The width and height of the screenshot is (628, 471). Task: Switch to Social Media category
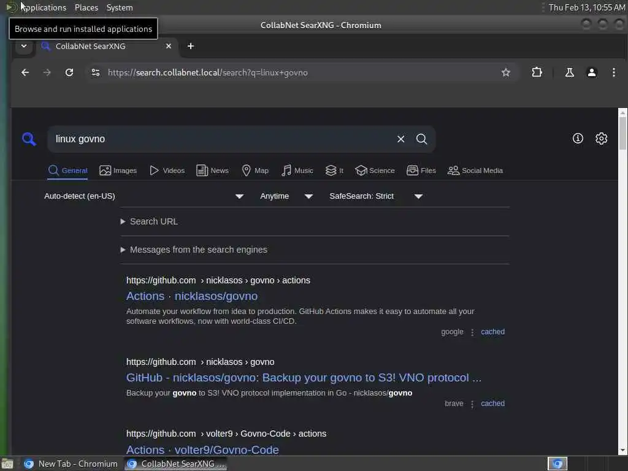[475, 170]
